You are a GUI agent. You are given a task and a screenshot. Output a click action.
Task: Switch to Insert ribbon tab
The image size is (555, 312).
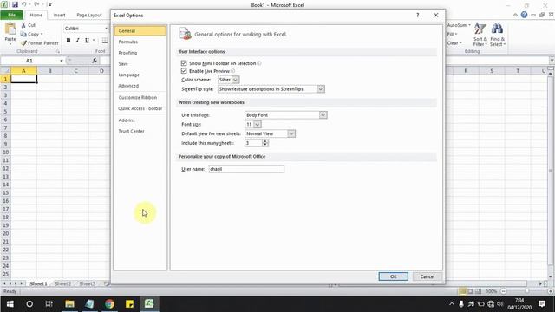[x=59, y=16]
